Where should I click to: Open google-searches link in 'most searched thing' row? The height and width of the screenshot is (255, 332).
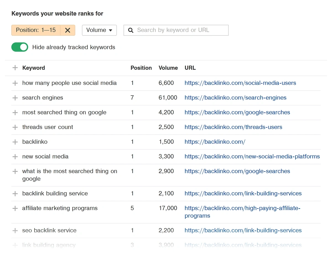[x=237, y=112]
